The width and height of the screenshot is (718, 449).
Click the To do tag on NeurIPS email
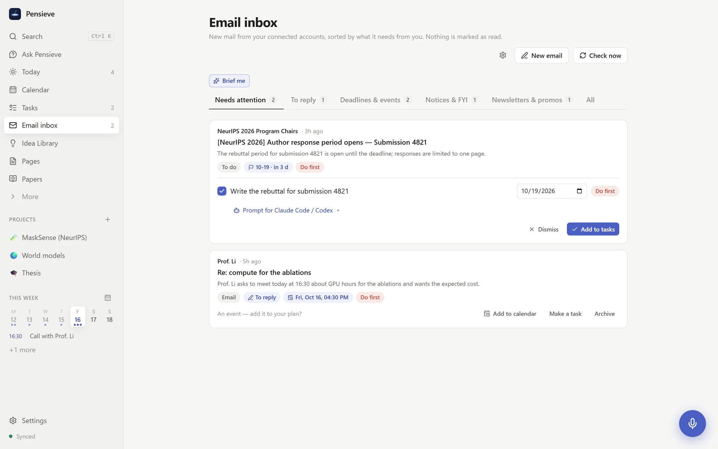tap(229, 167)
